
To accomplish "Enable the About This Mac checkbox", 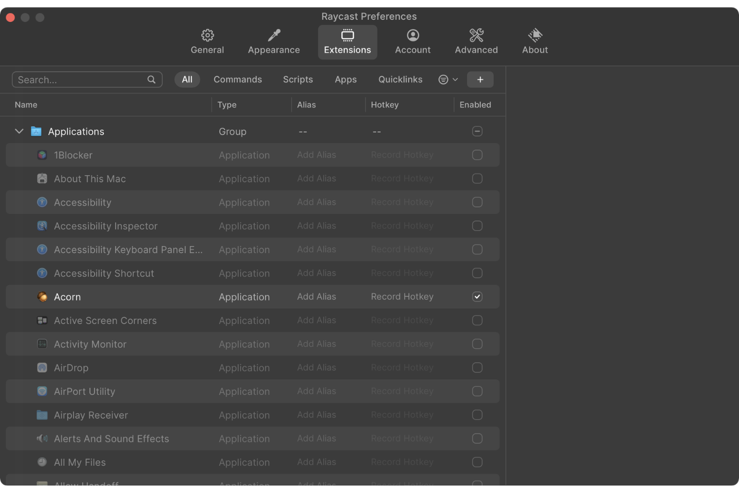I will click(477, 178).
